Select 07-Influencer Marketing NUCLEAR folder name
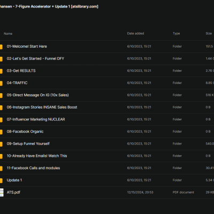Viewport: 214px width, 214px height. coord(36,119)
